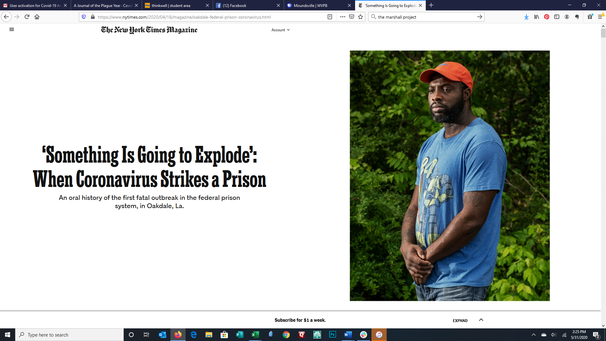
Task: Click the page vertical scrollbar thumb
Action: [603, 33]
